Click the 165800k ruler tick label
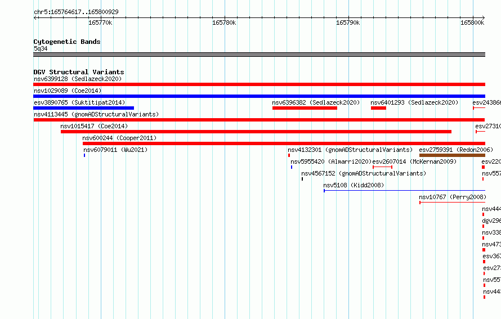Screen dimensions: 501x319 (472, 23)
